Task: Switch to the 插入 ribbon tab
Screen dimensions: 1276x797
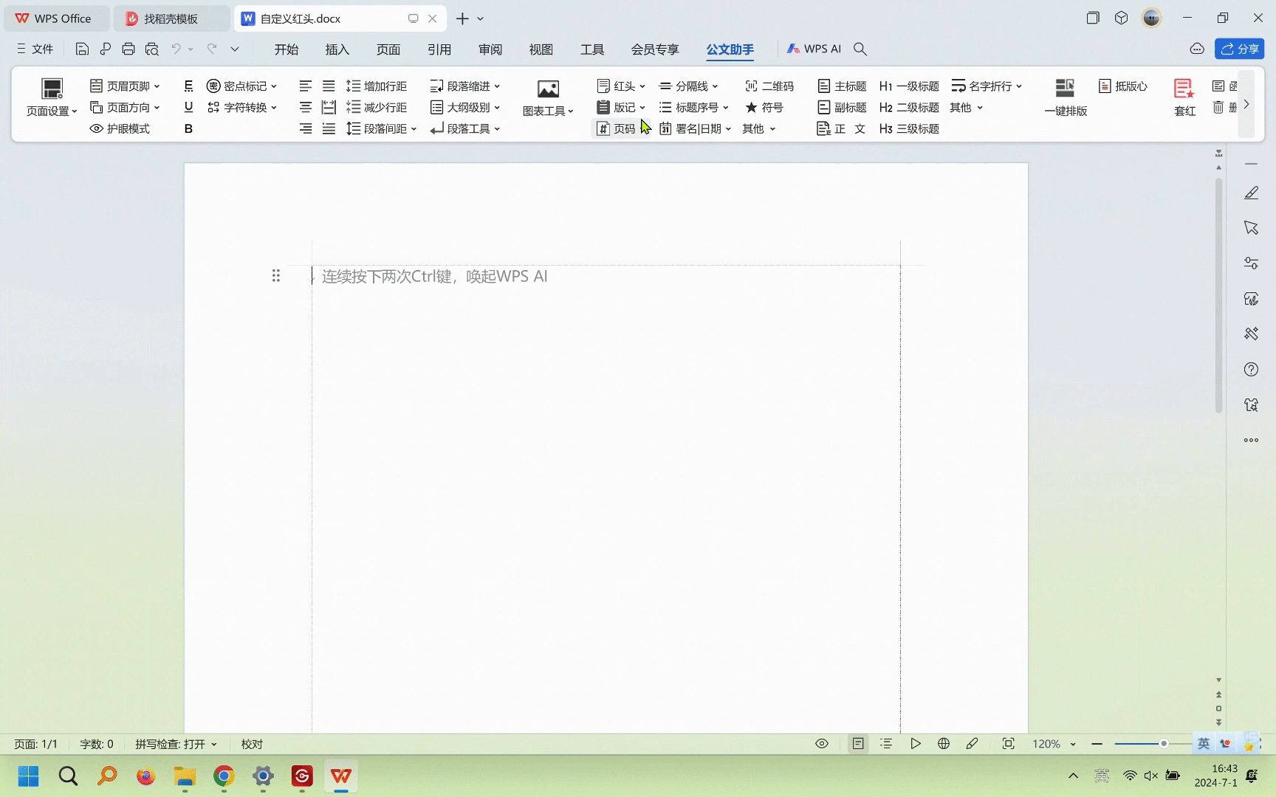Action: coord(337,49)
